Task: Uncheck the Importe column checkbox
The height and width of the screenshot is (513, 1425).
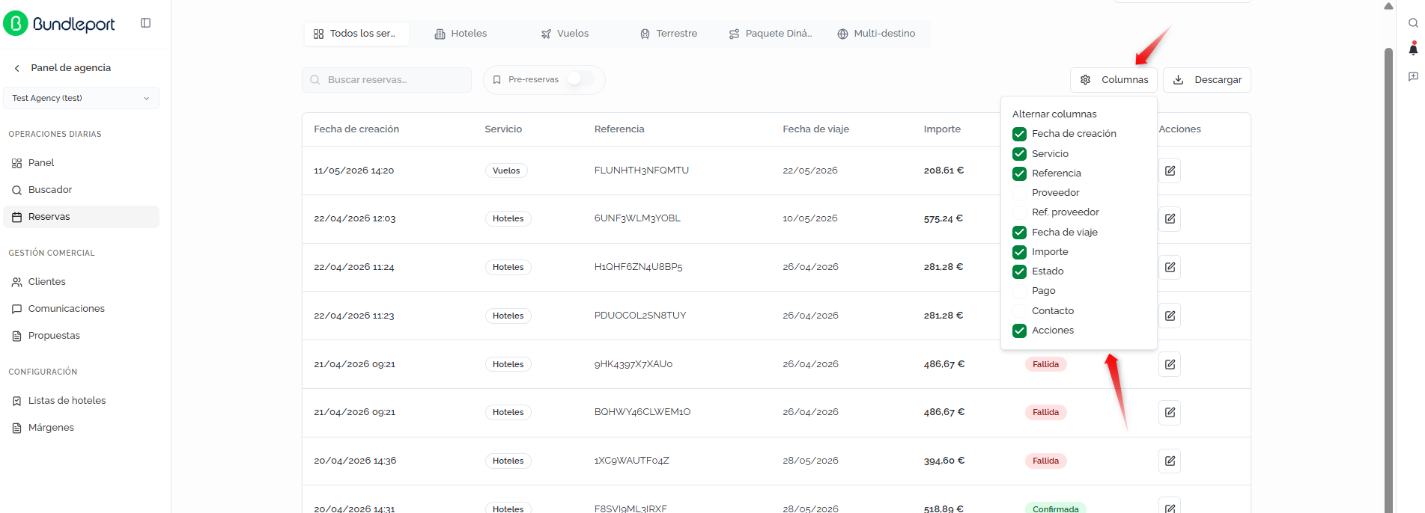Action: pos(1019,252)
